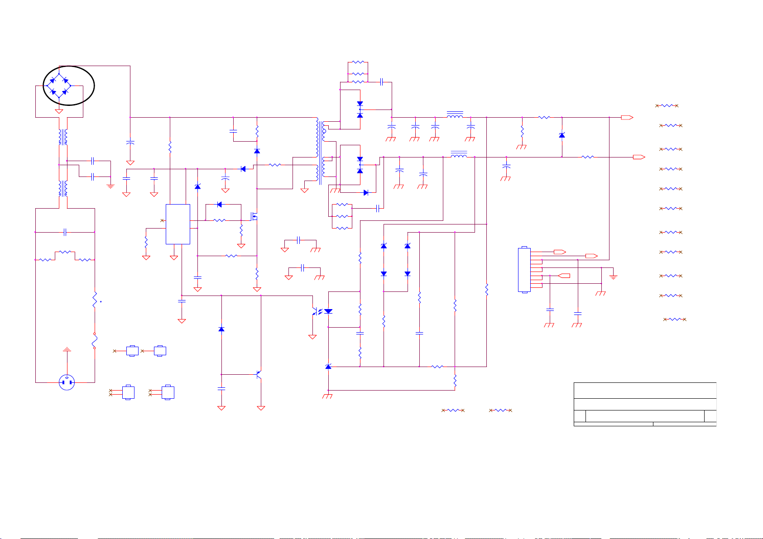Click the zener diode between the two output rails
Viewport: 763px width, 539px height.
click(x=562, y=135)
